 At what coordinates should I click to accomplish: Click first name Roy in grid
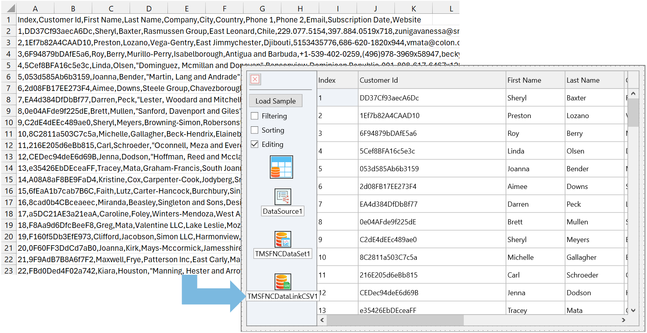pos(535,133)
